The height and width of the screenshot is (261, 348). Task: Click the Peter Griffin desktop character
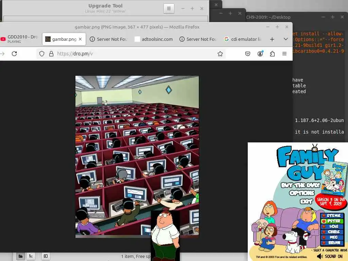point(166,236)
